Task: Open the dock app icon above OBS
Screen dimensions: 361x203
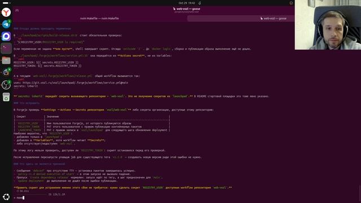Action: [6, 73]
